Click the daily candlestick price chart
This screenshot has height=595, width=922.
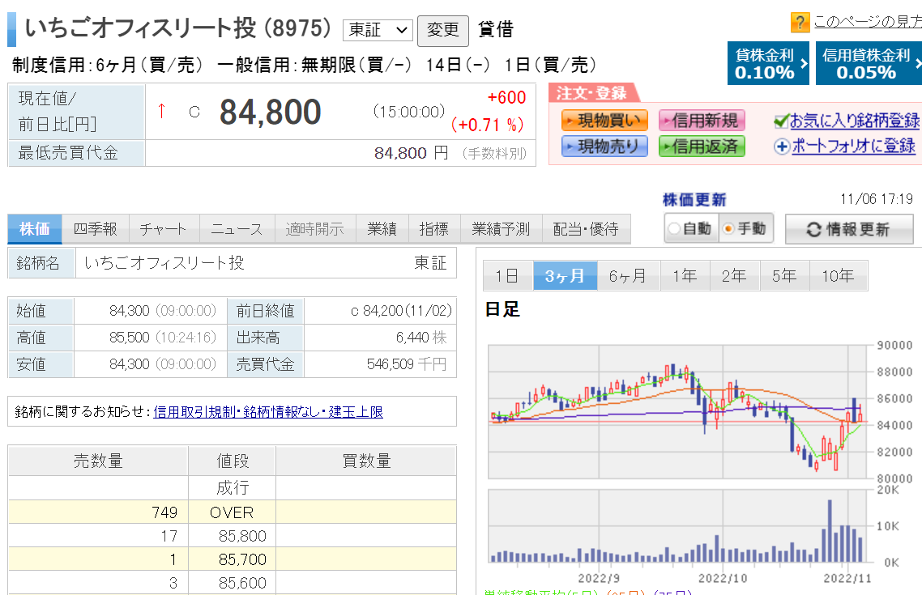678,412
